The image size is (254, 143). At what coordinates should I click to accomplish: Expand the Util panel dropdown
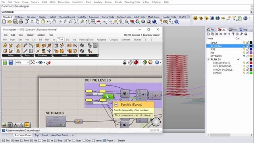[97, 56]
